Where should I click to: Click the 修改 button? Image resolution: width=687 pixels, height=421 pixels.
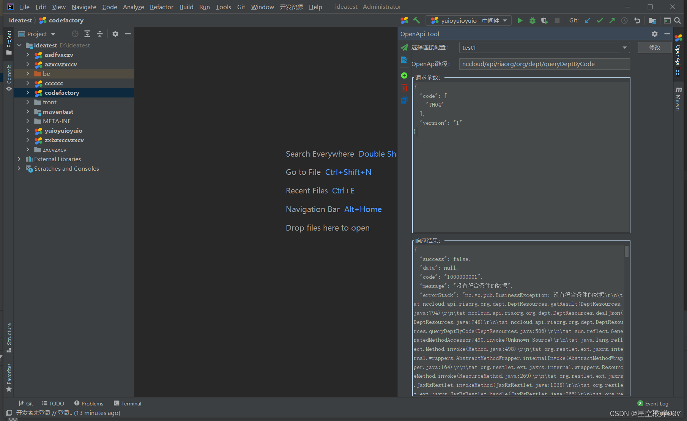click(x=654, y=47)
